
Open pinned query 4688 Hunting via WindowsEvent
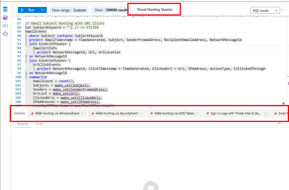57,113
